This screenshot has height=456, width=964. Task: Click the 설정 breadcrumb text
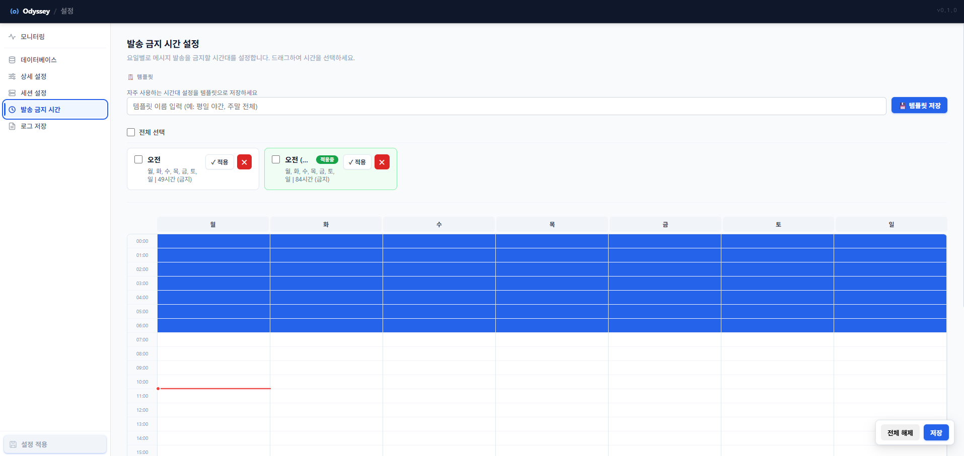coord(67,11)
